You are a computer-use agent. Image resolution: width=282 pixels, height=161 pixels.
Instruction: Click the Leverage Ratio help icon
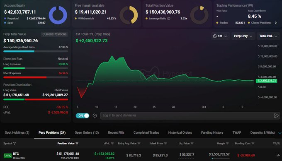click(x=168, y=19)
